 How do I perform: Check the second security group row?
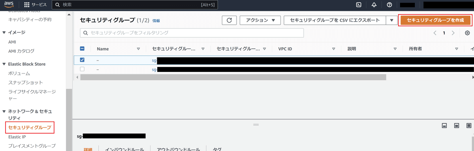(x=82, y=69)
